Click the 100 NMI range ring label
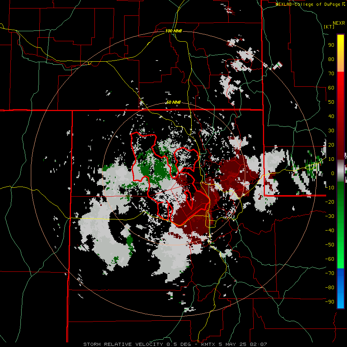 (x=173, y=31)
